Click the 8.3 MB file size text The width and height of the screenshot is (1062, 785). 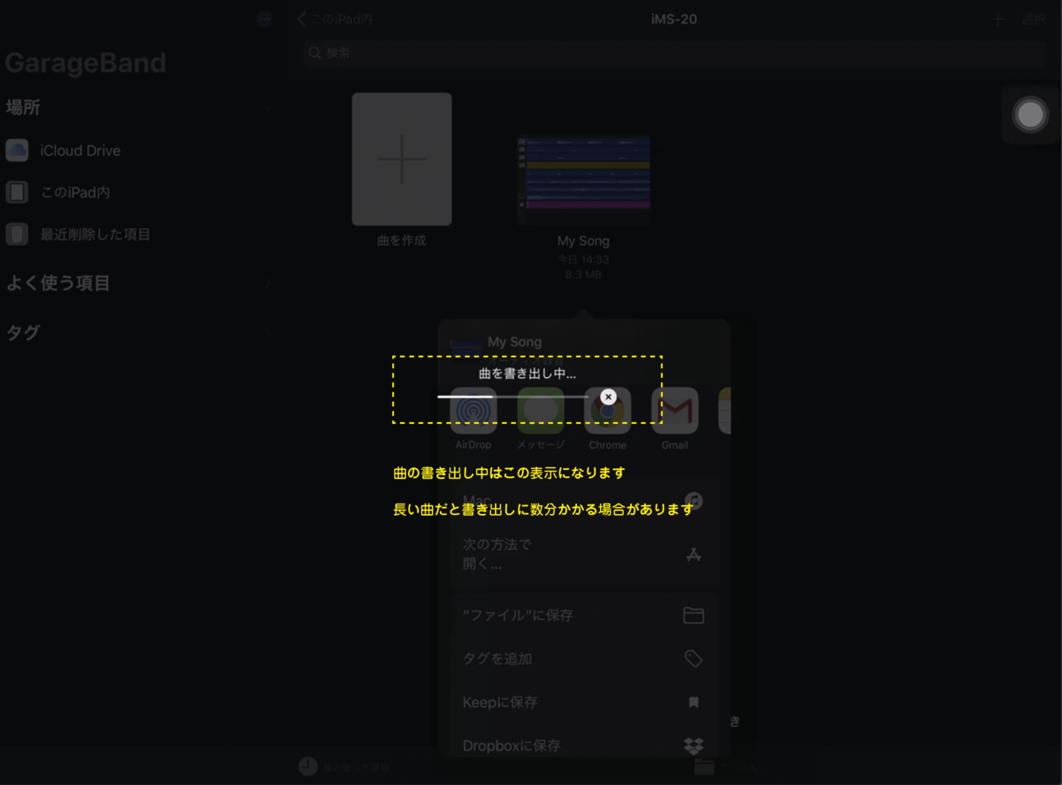583,274
